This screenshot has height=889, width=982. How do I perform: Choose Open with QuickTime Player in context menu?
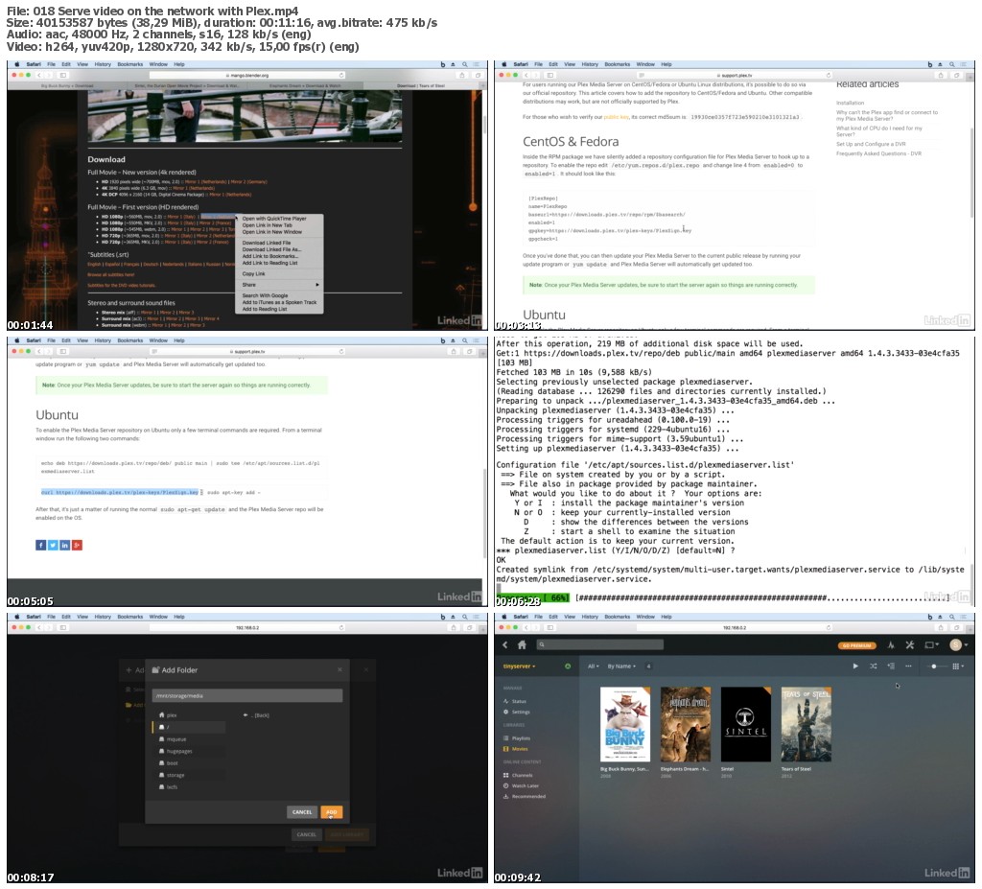point(280,219)
